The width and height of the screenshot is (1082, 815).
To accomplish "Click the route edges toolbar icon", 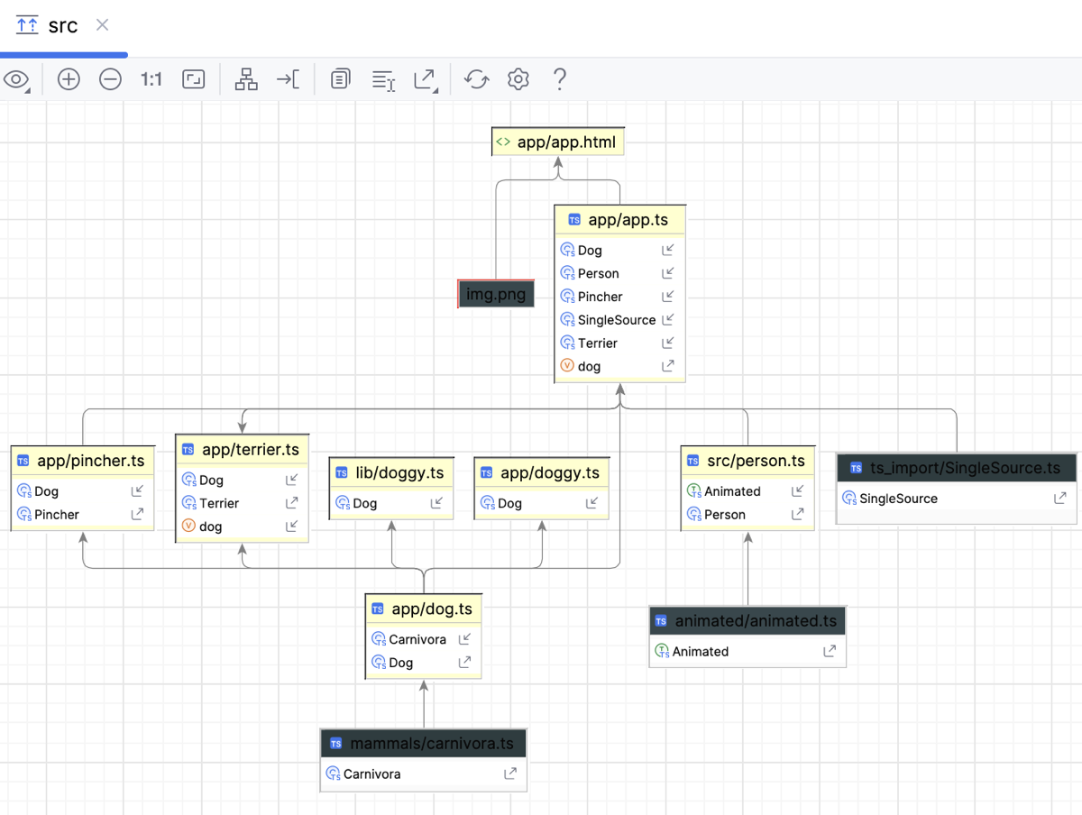I will (288, 79).
